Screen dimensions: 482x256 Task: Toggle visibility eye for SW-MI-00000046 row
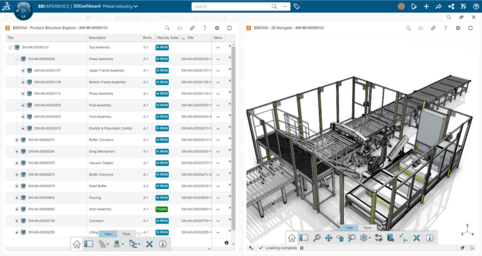point(229,58)
